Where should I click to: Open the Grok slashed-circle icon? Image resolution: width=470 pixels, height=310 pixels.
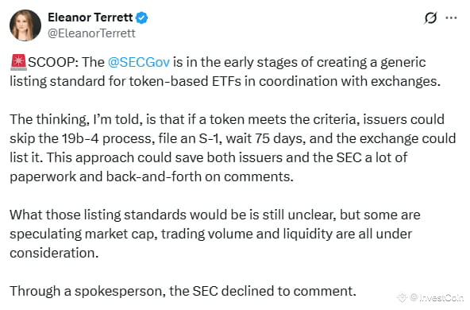(431, 18)
